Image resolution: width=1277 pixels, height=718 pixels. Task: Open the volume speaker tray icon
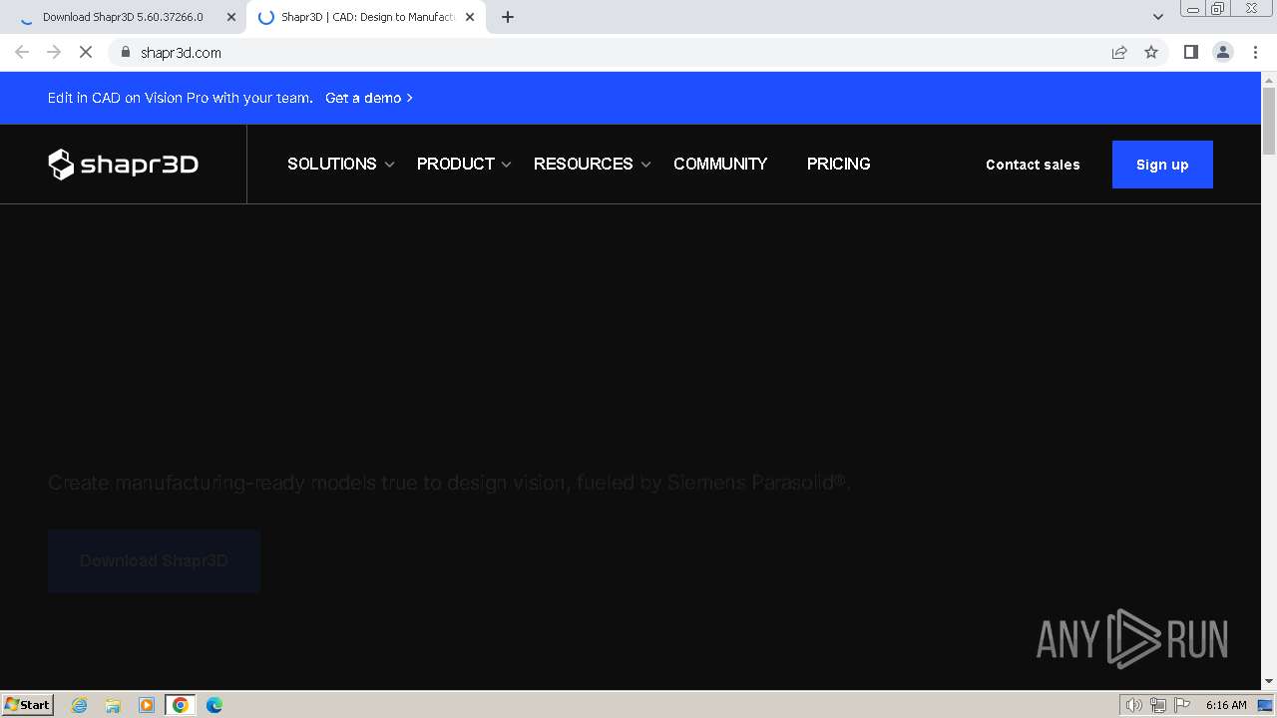click(1134, 705)
